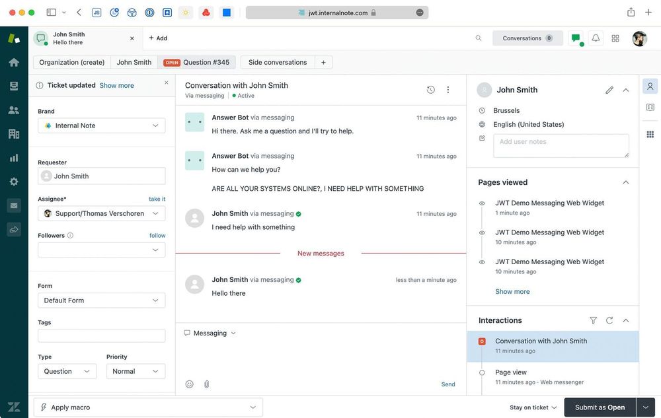Open the Messaging channel selector
This screenshot has width=661, height=418.
tap(210, 333)
